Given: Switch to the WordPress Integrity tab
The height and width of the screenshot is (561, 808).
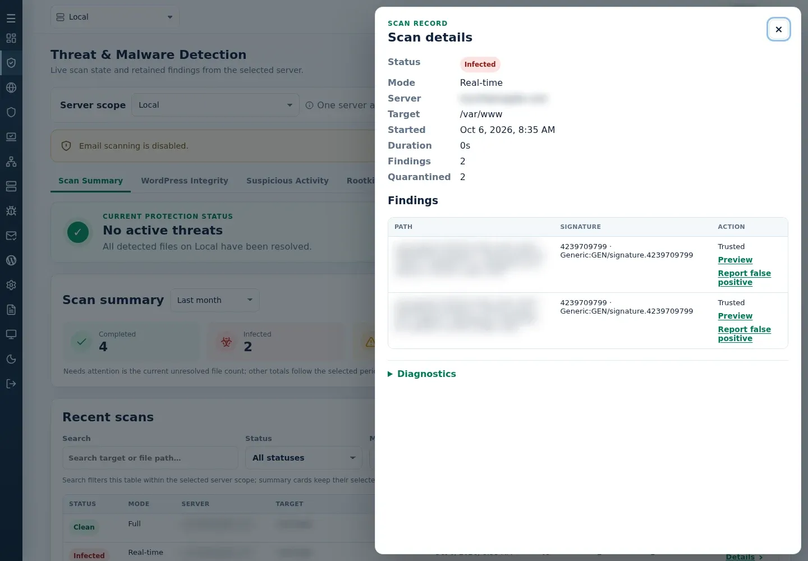Looking at the screenshot, I should 185,181.
